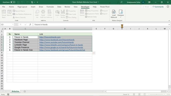Click inside the formula bar text
Image resolution: width=171 pixels, height=96 pixels.
click(41, 25)
